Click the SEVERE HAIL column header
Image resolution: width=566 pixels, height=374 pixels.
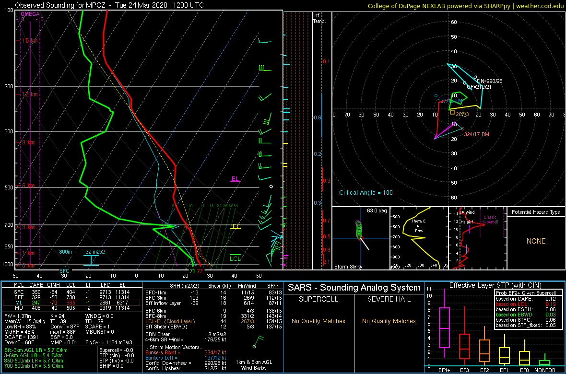point(389,299)
